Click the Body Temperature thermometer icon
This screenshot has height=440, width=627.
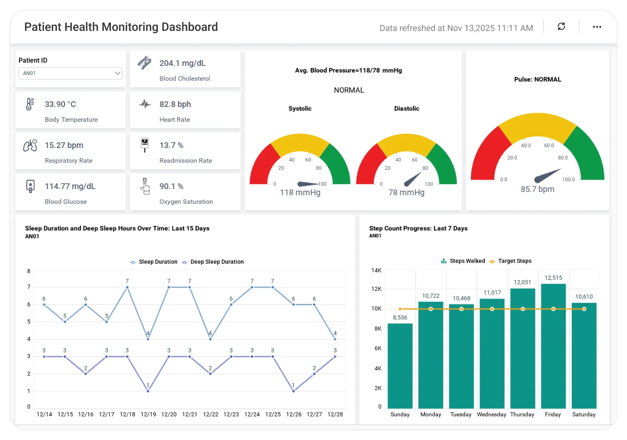pos(30,104)
